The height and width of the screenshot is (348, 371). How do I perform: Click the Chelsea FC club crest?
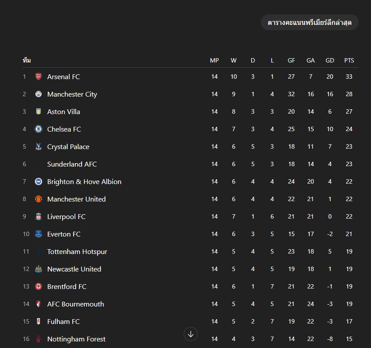(x=38, y=129)
